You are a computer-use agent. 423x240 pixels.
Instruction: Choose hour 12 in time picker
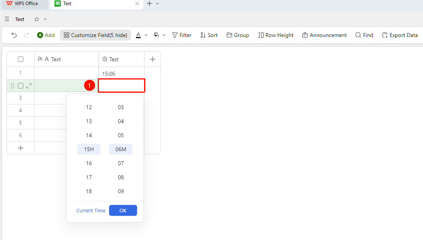pyautogui.click(x=89, y=107)
